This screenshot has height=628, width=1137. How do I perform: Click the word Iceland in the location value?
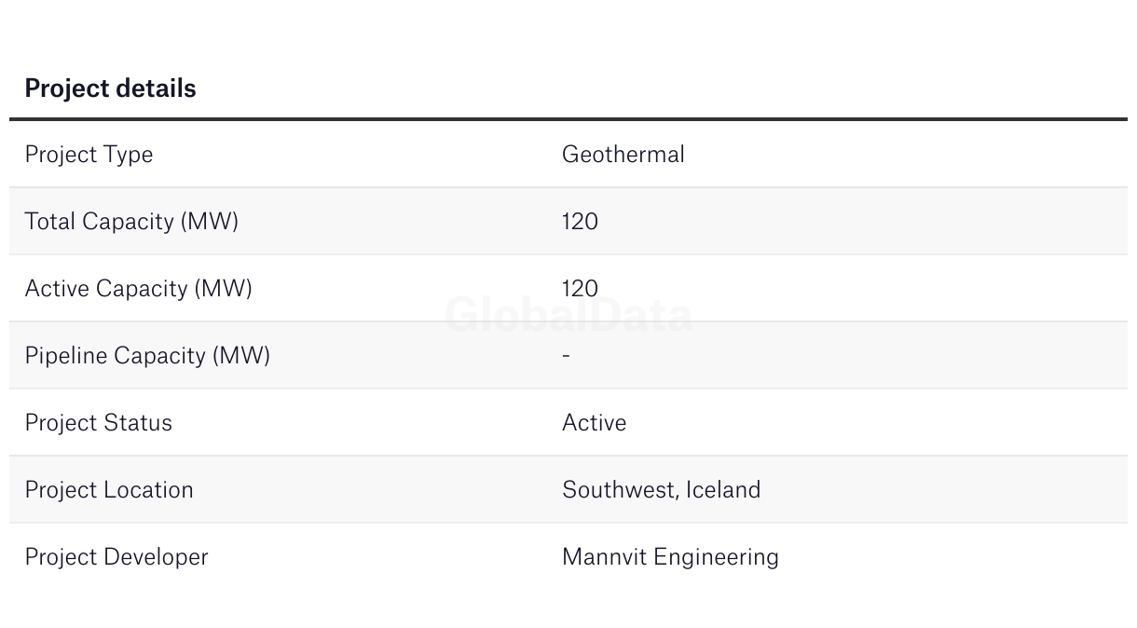tap(723, 490)
